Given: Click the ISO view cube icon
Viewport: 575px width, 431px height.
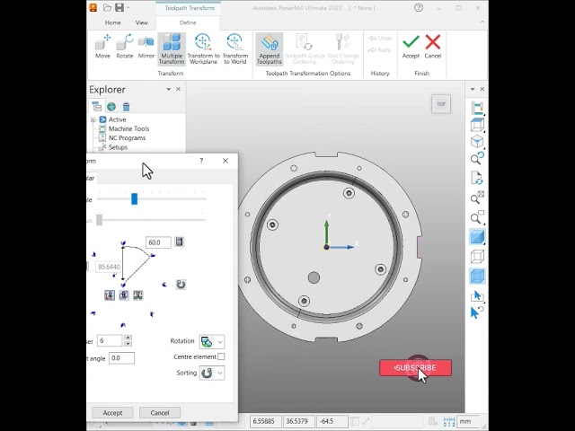Looking at the screenshot, I should pyautogui.click(x=477, y=142).
